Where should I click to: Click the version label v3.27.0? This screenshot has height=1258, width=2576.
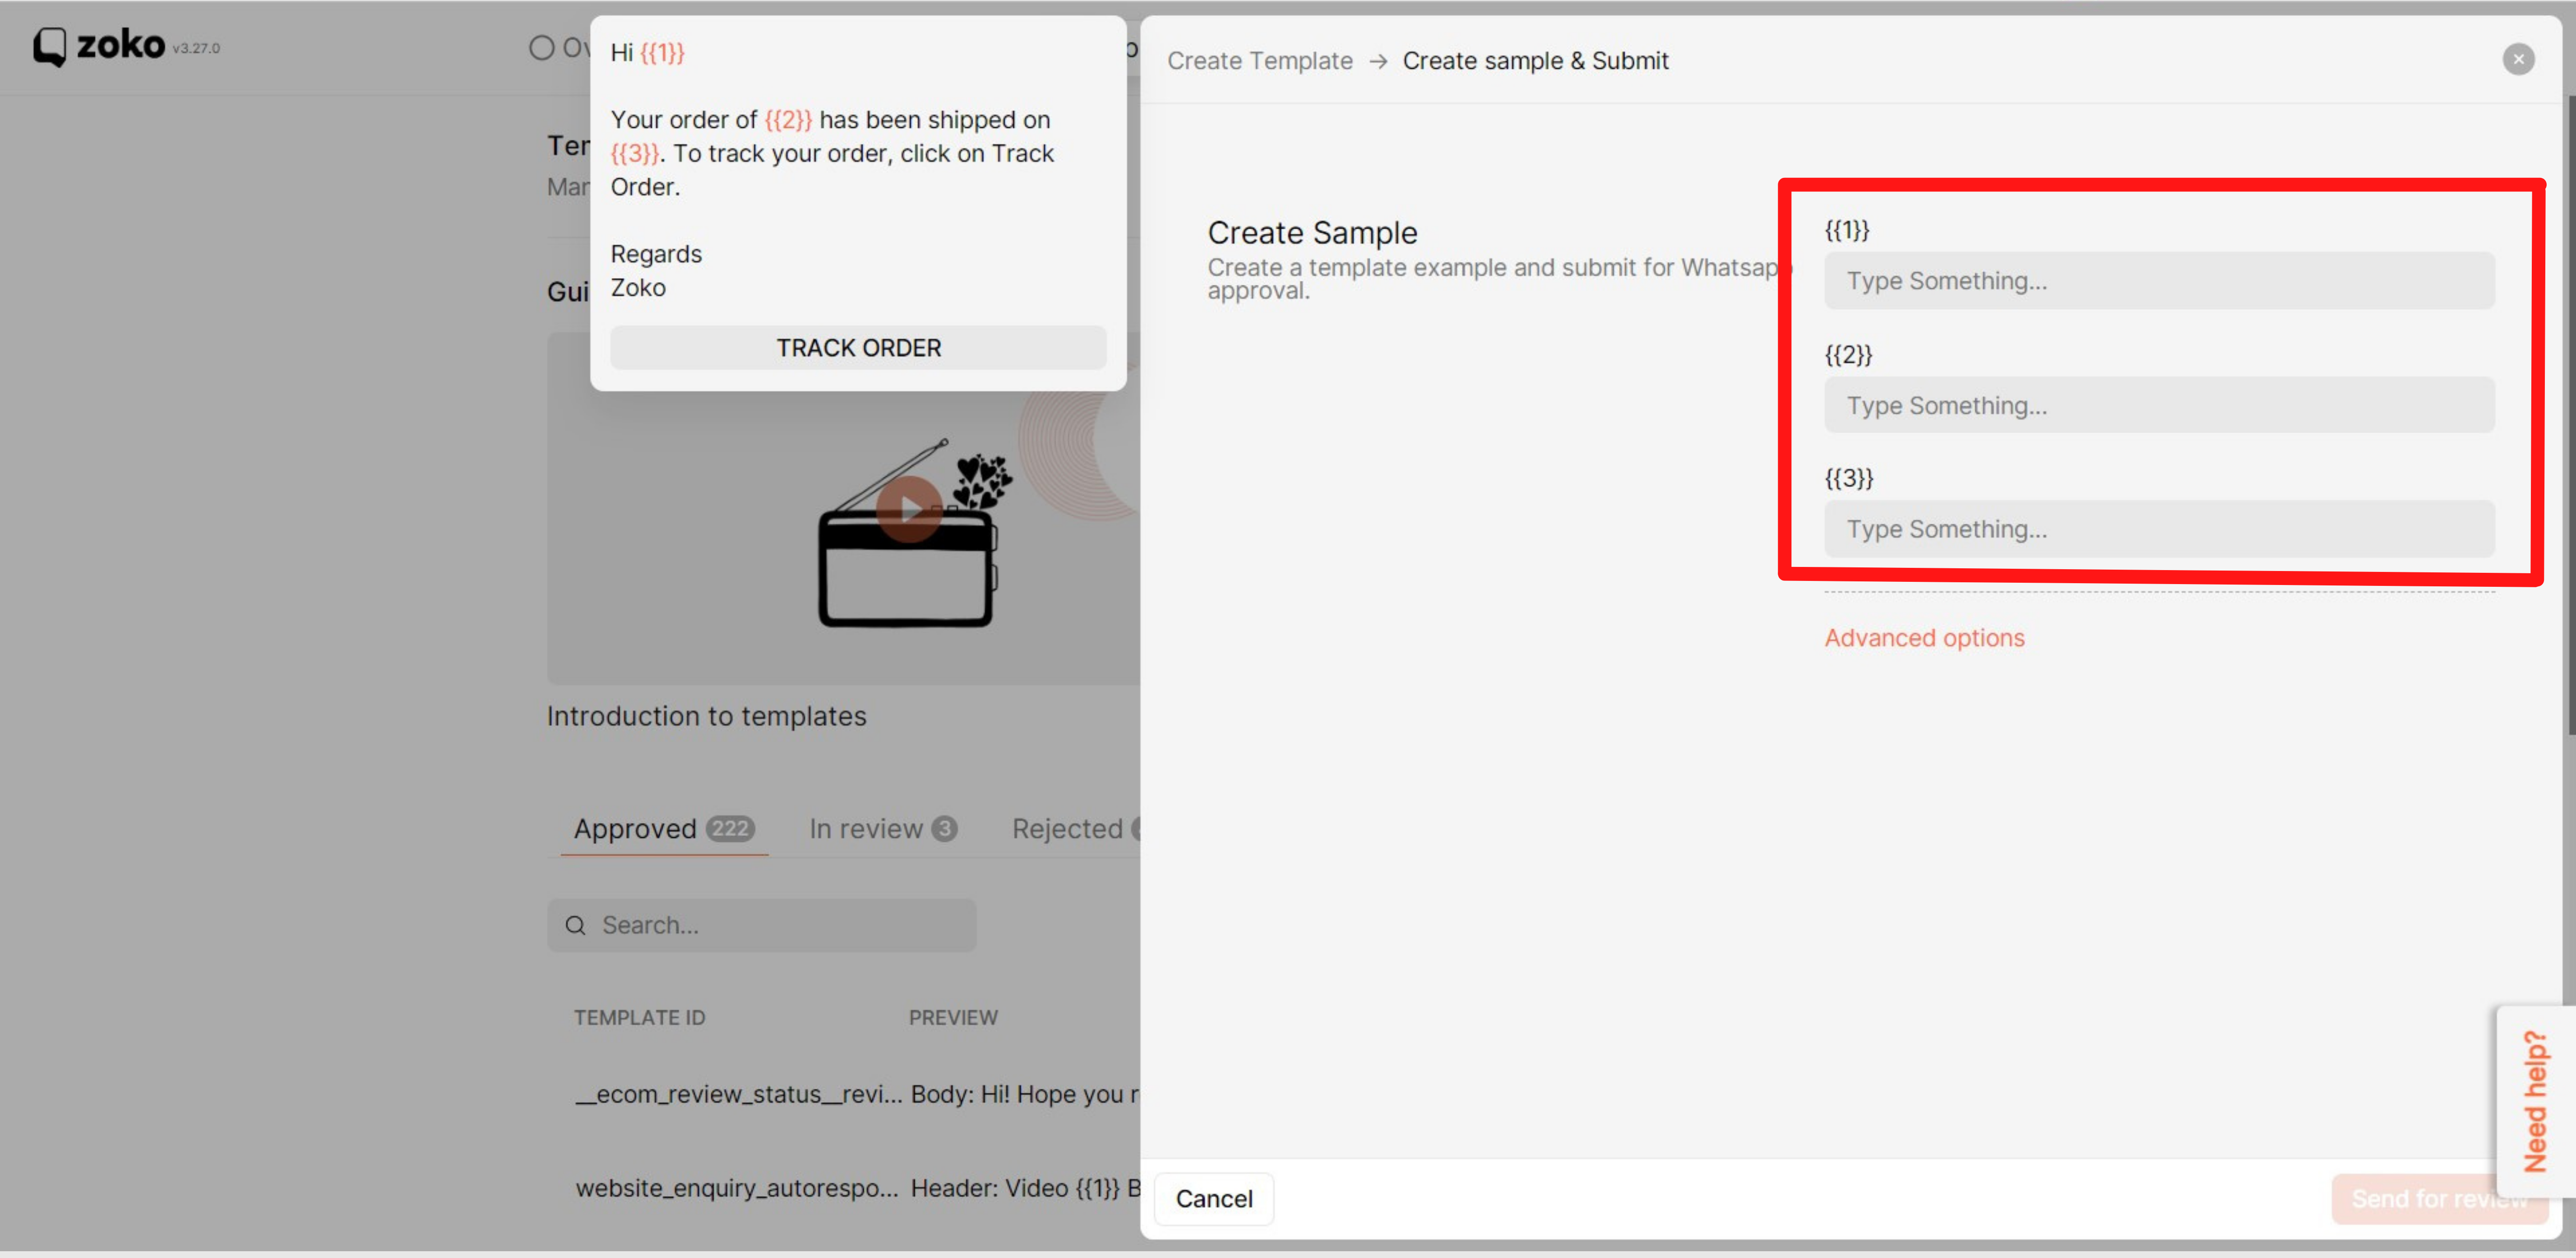[x=196, y=48]
